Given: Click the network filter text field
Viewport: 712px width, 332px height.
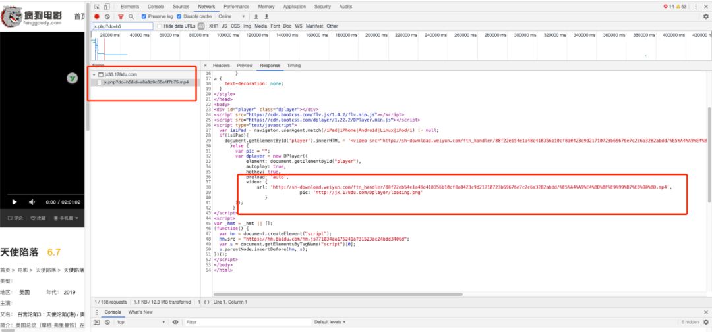Looking at the screenshot, I should pos(121,26).
